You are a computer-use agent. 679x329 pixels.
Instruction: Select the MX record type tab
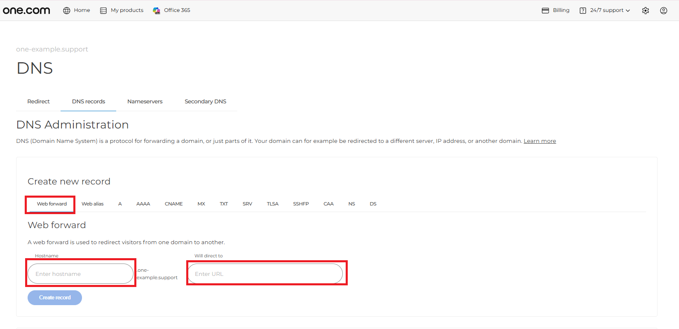click(201, 204)
